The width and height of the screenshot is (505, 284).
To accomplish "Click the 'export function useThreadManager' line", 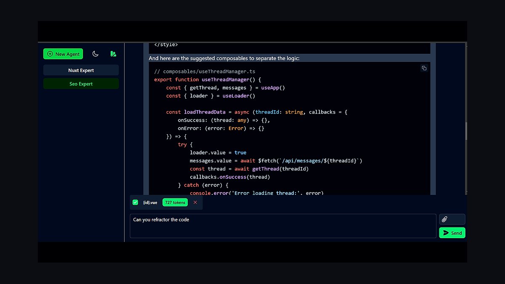I will pos(208,80).
